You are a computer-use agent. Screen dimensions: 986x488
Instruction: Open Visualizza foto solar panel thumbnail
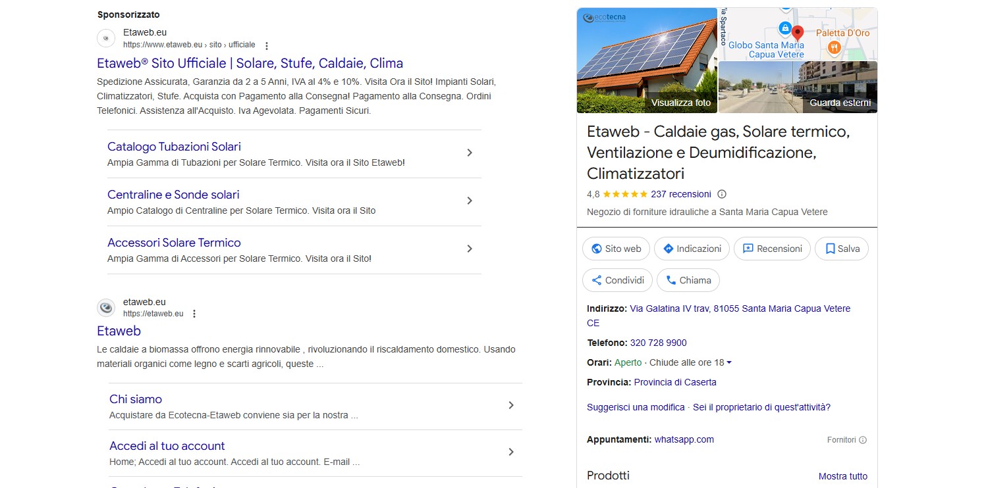tap(647, 61)
